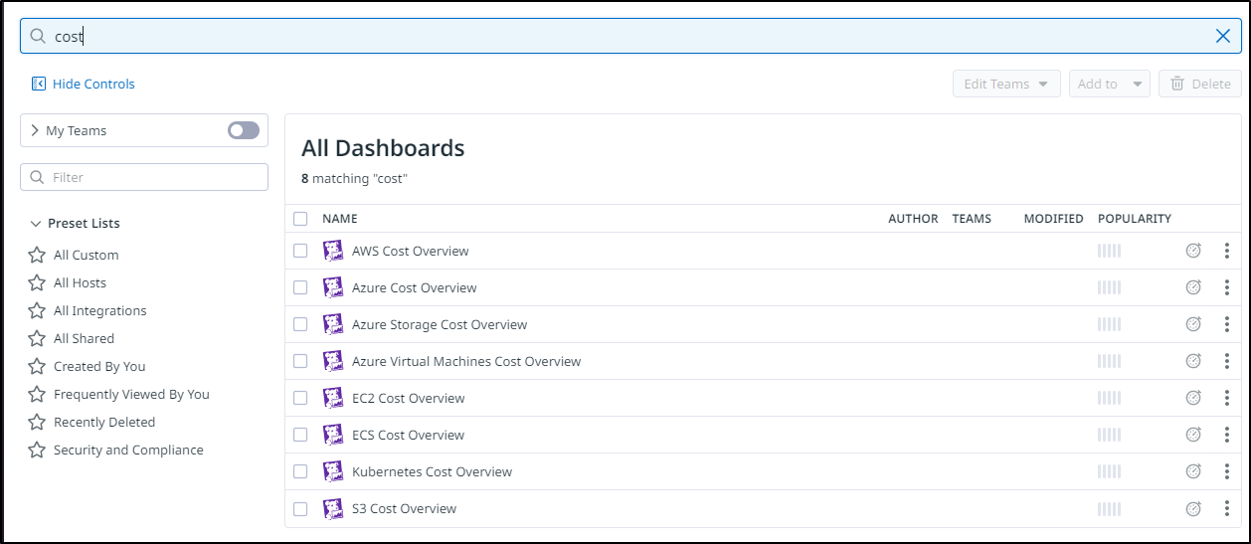1251x544 pixels.
Task: Open Azure Virtual Machines Cost Overview dashboard
Action: (x=466, y=361)
